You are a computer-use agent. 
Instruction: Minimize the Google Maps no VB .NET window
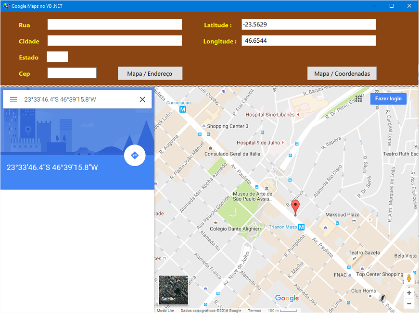pyautogui.click(x=374, y=6)
